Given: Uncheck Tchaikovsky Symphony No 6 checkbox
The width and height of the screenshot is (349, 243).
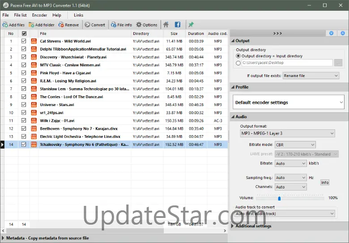Looking at the screenshot, I should point(24,145).
